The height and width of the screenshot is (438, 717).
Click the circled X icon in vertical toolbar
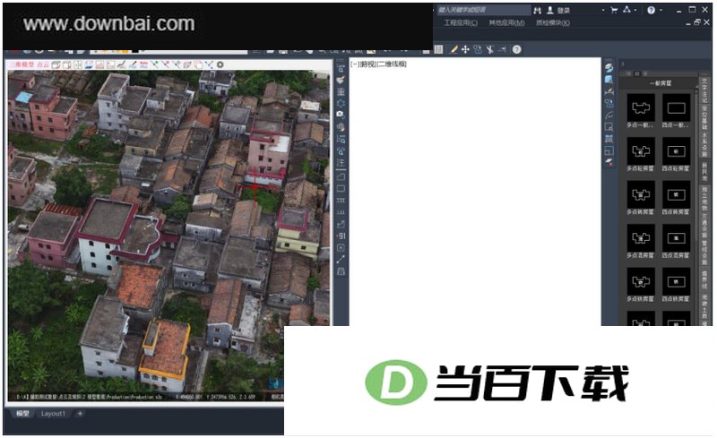click(x=341, y=248)
